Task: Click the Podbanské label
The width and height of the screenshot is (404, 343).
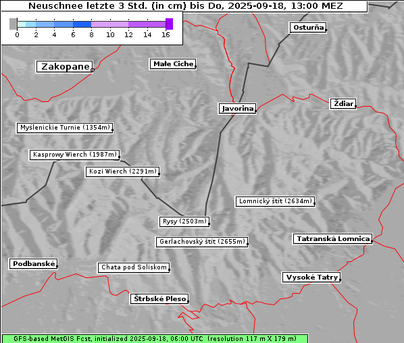Action: pos(34,264)
